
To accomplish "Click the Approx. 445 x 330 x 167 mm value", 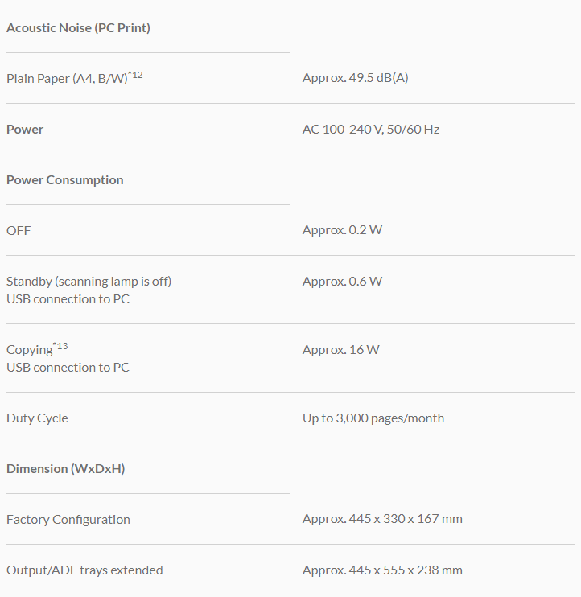I will [x=382, y=519].
